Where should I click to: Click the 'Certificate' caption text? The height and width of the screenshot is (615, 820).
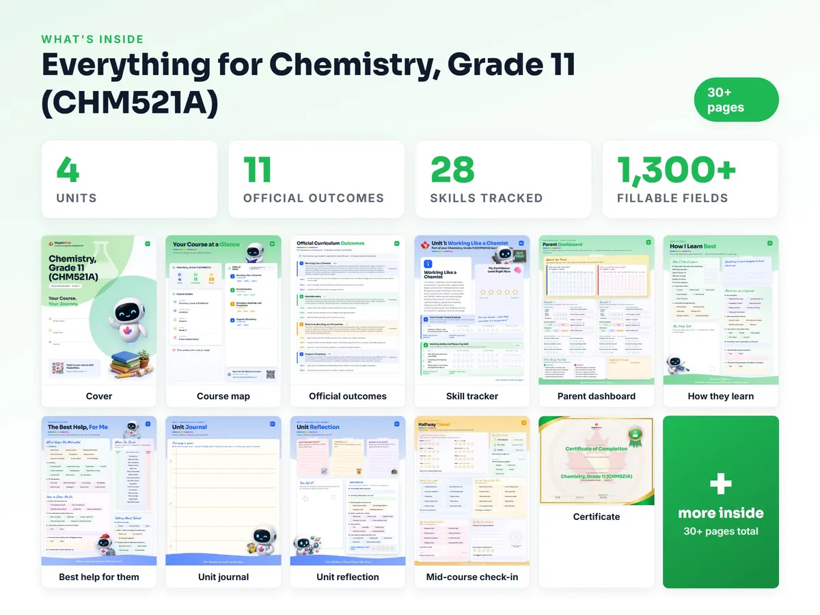597,517
